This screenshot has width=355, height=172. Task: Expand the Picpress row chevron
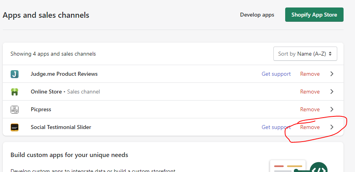tap(332, 110)
